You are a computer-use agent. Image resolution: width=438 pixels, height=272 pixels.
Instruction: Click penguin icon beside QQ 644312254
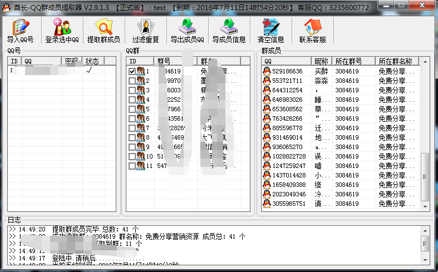click(267, 90)
